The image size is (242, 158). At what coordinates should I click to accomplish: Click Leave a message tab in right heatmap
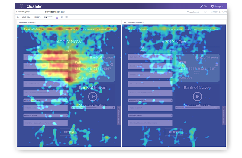[224, 115]
